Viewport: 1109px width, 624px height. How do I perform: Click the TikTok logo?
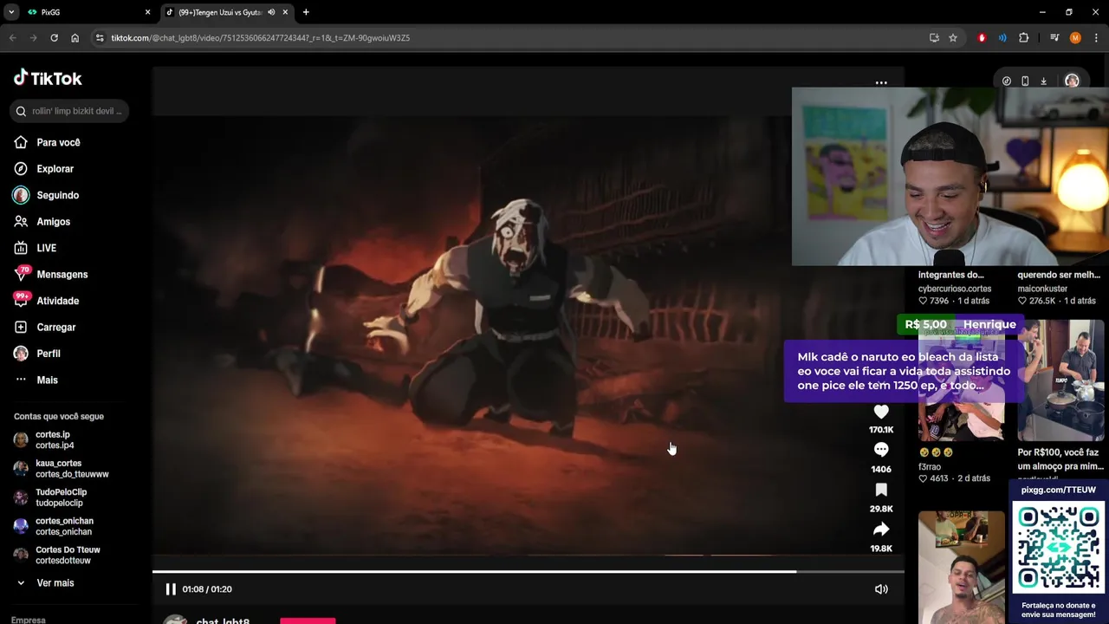point(48,78)
